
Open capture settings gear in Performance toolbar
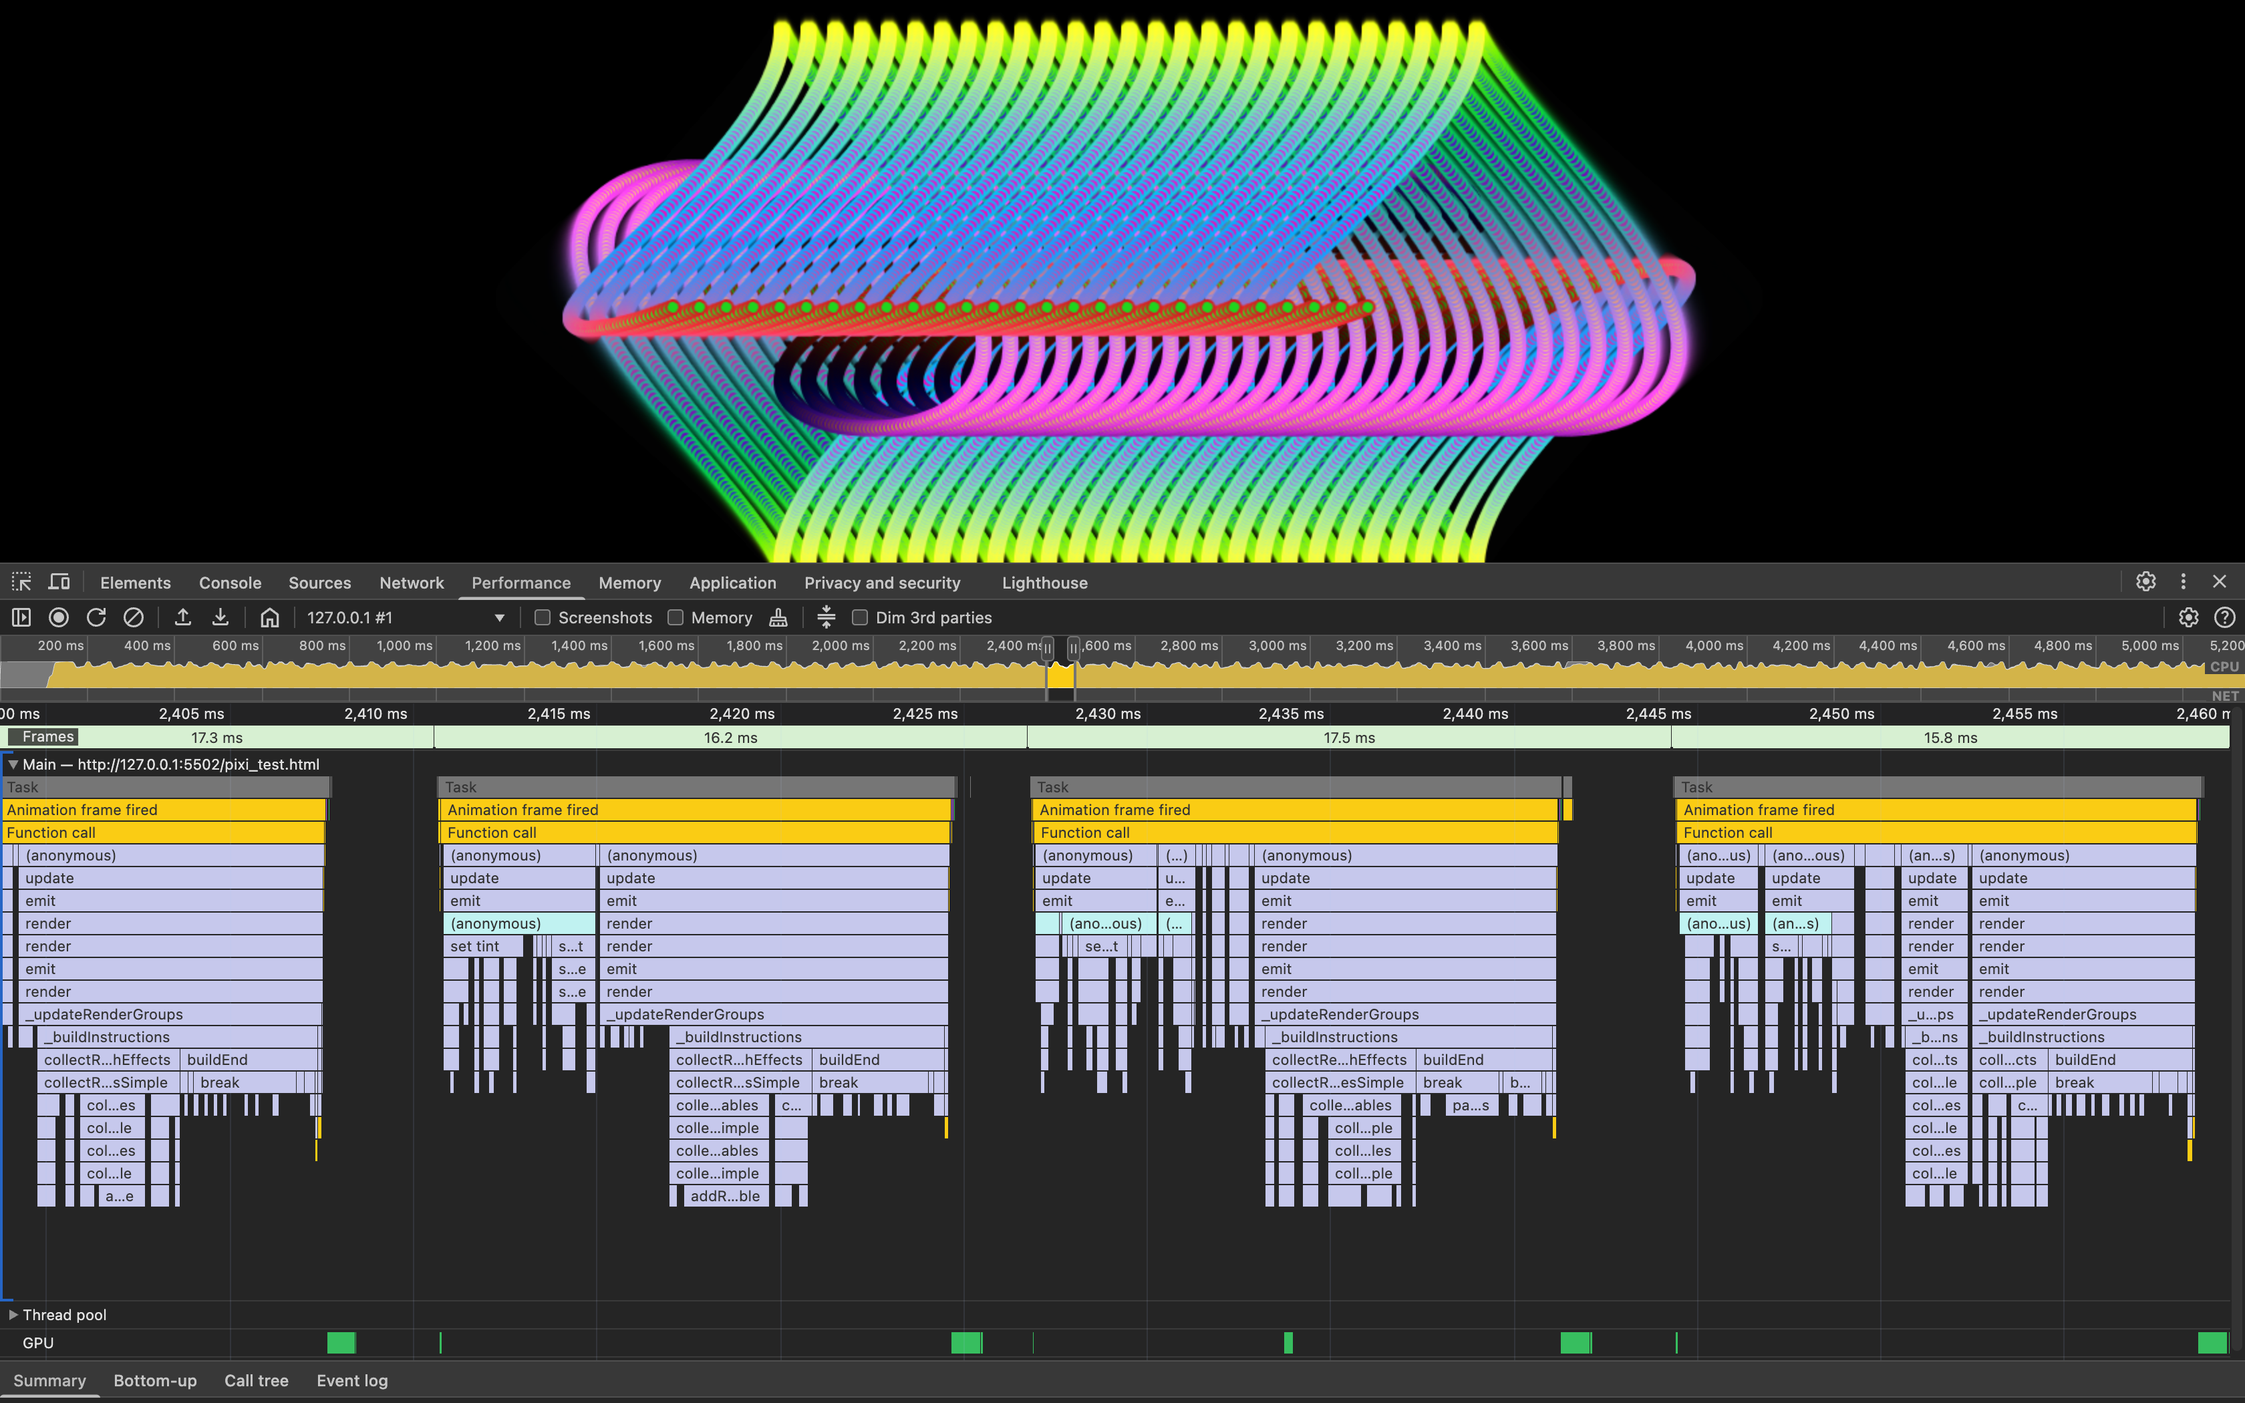[x=2188, y=617]
